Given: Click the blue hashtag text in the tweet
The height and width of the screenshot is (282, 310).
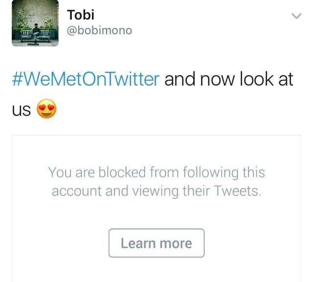Looking at the screenshot, I should pos(86,79).
